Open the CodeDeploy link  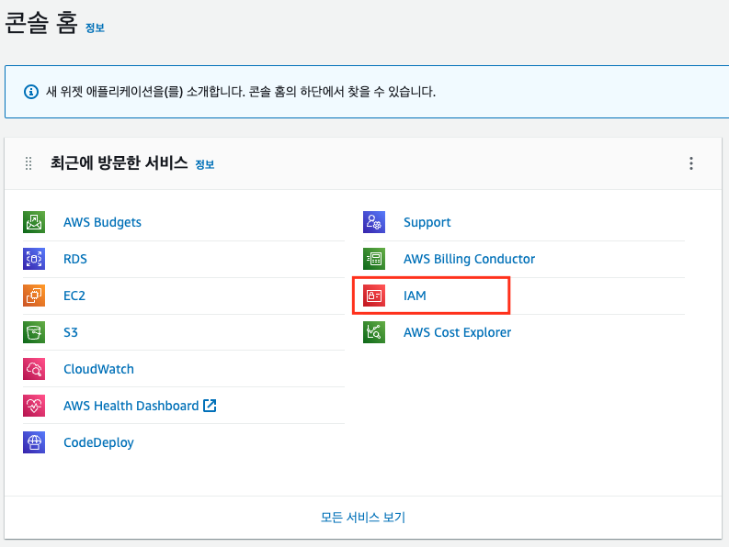(x=98, y=442)
